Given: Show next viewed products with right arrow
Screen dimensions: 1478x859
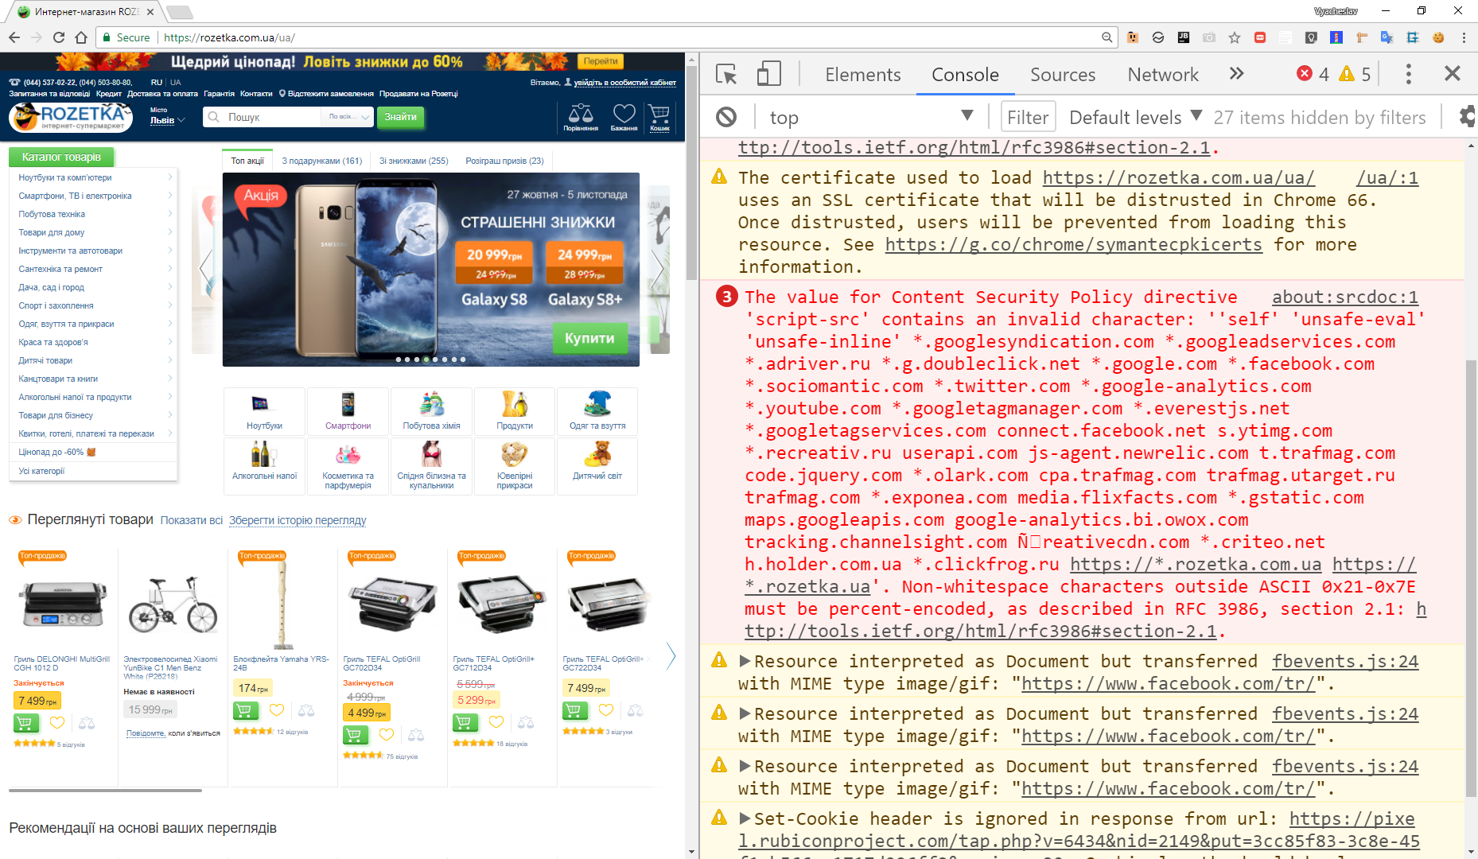Looking at the screenshot, I should pyautogui.click(x=671, y=656).
